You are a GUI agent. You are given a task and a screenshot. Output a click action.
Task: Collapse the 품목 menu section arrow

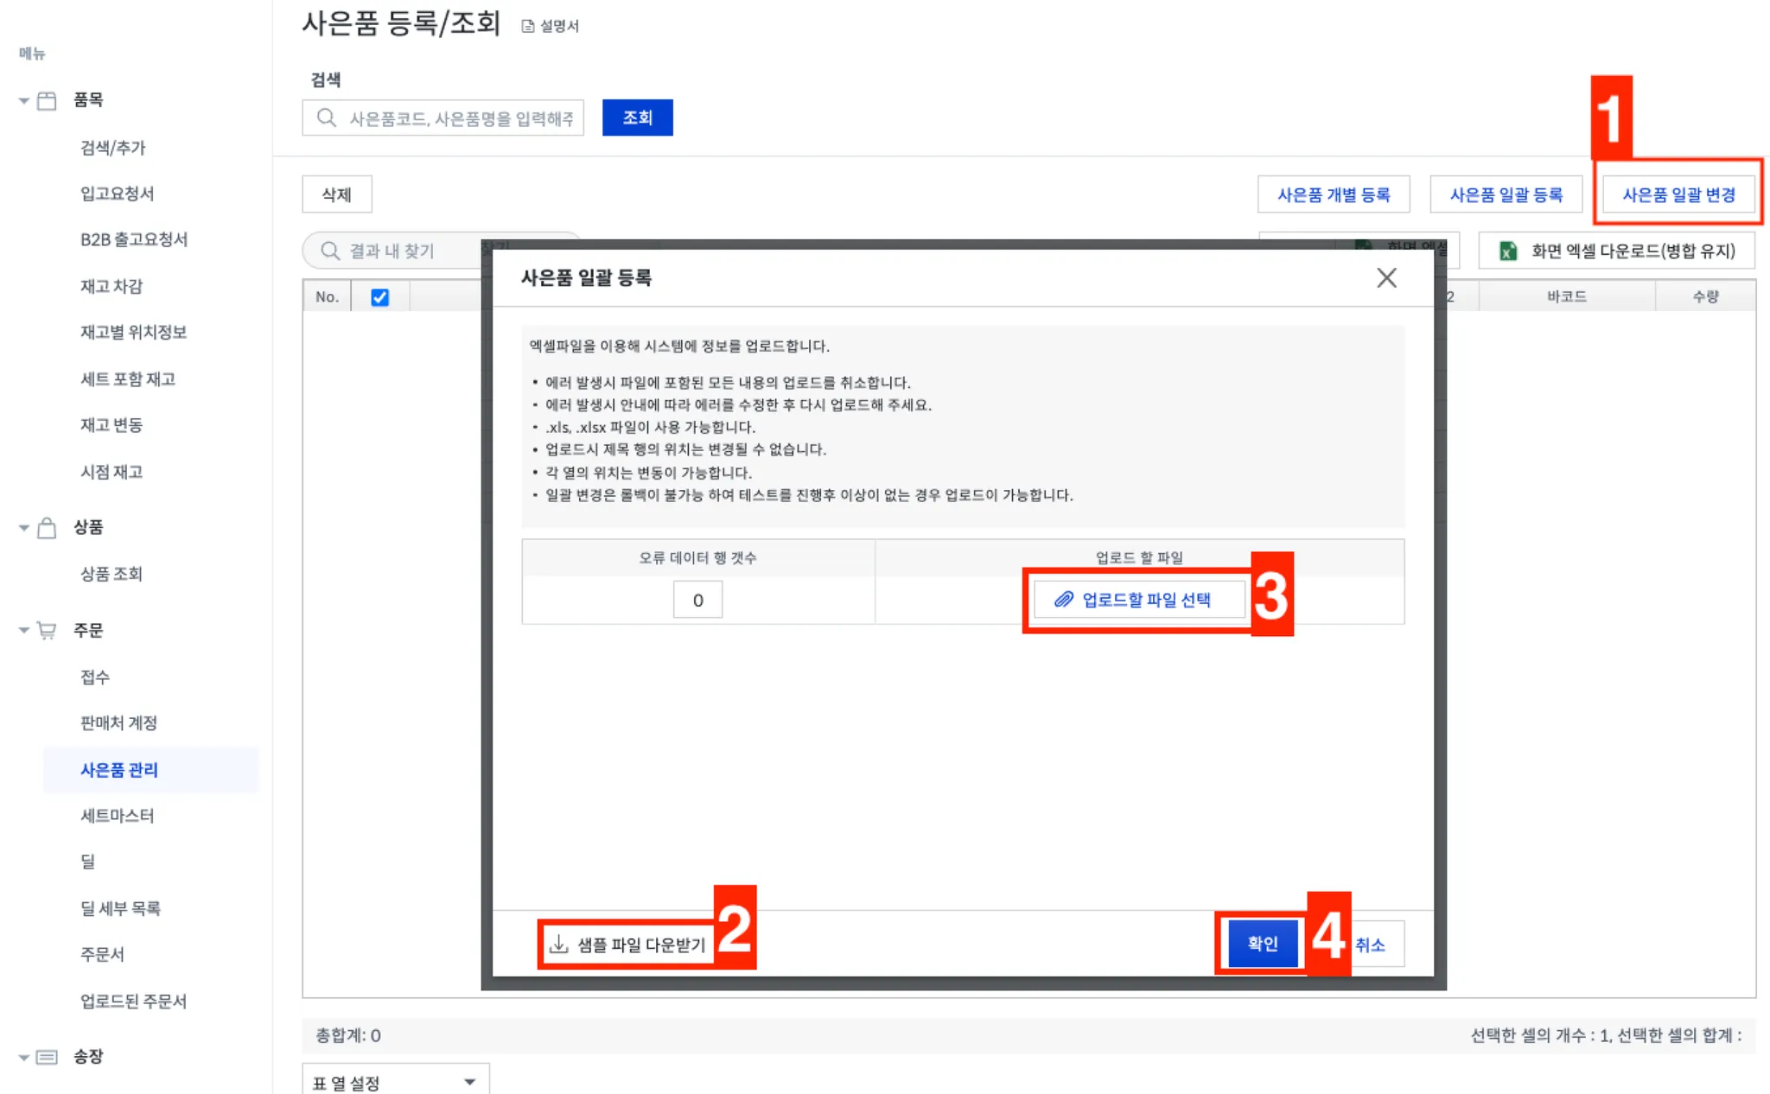(23, 101)
